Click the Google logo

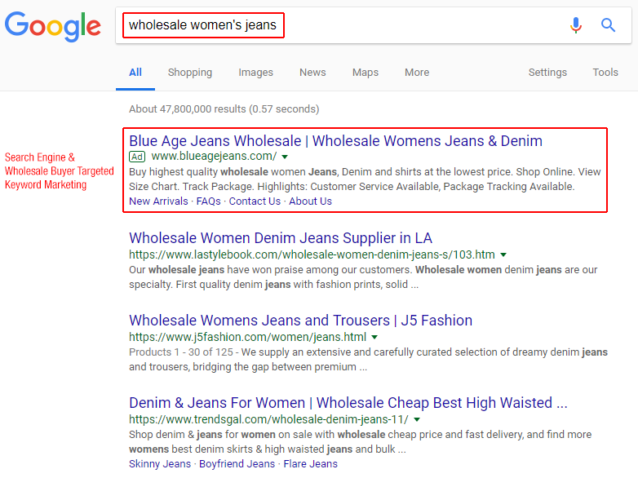point(53,26)
